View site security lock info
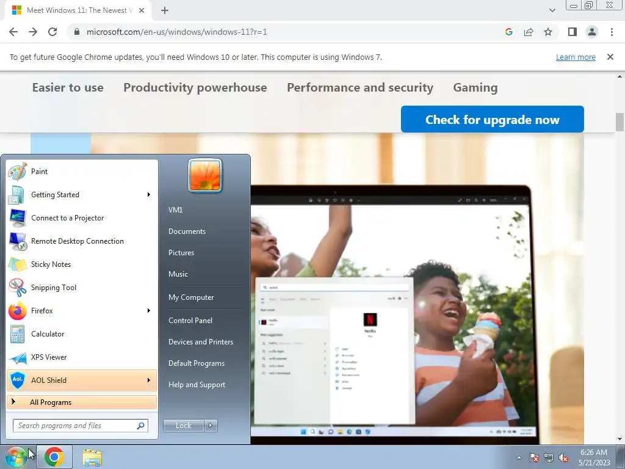 click(77, 32)
